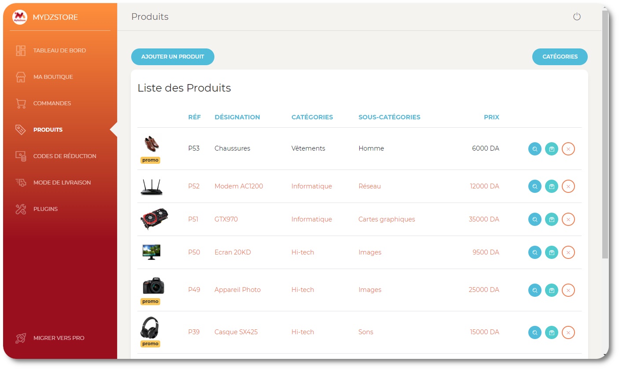The image size is (619, 369).
Task: Open magnifier icon for Casque SX425
Action: click(534, 332)
